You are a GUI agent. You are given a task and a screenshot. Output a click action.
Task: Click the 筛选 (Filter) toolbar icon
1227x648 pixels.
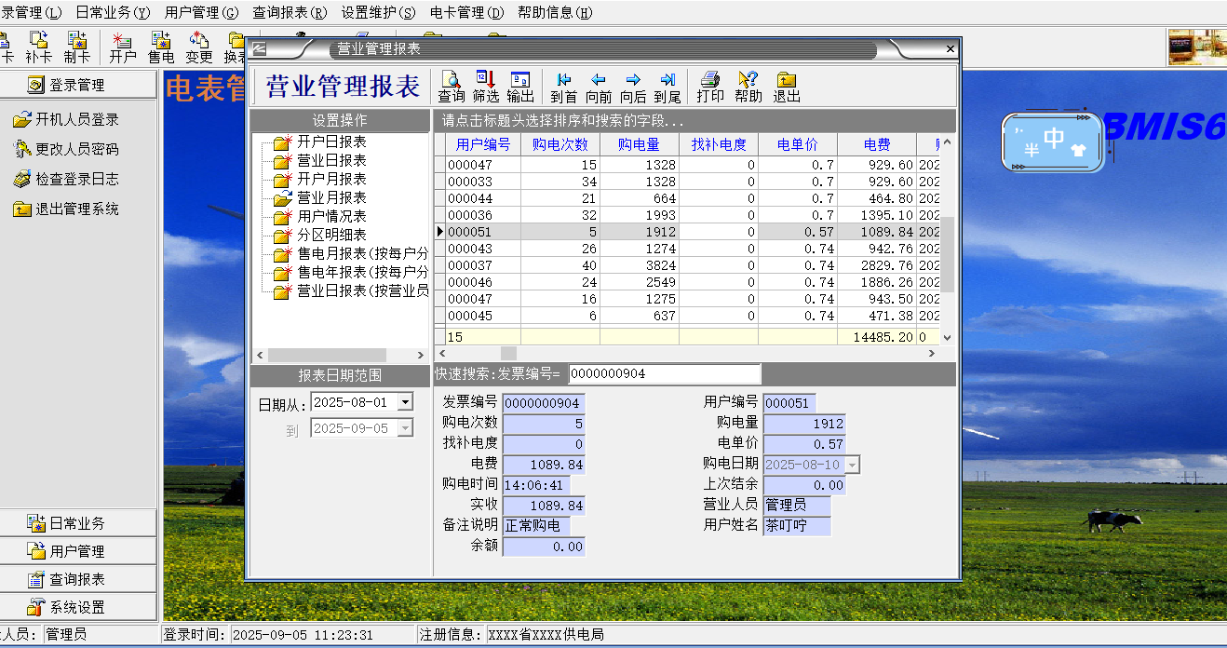click(x=486, y=87)
